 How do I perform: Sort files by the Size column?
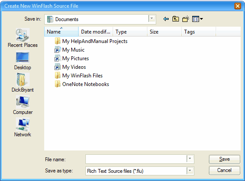[x=164, y=32]
